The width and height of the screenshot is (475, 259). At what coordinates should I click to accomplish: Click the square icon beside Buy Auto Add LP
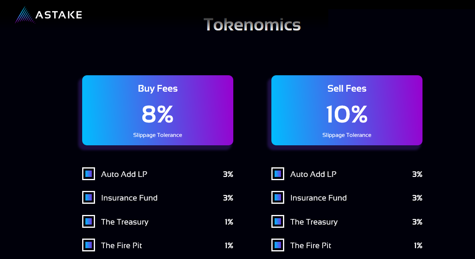89,174
